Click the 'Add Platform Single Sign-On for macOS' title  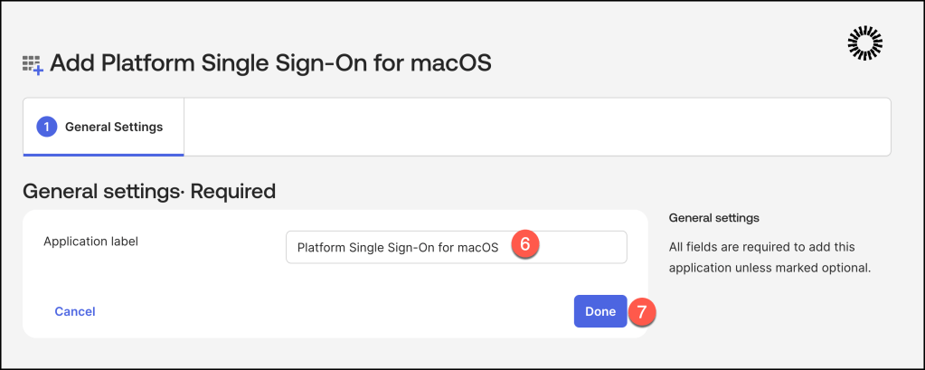coord(270,63)
